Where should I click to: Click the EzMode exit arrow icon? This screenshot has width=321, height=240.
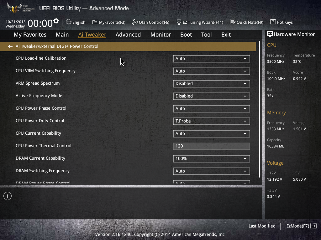click(313, 226)
